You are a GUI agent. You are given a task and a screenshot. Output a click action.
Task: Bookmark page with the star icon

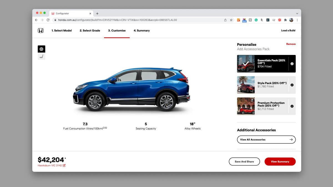(231, 20)
